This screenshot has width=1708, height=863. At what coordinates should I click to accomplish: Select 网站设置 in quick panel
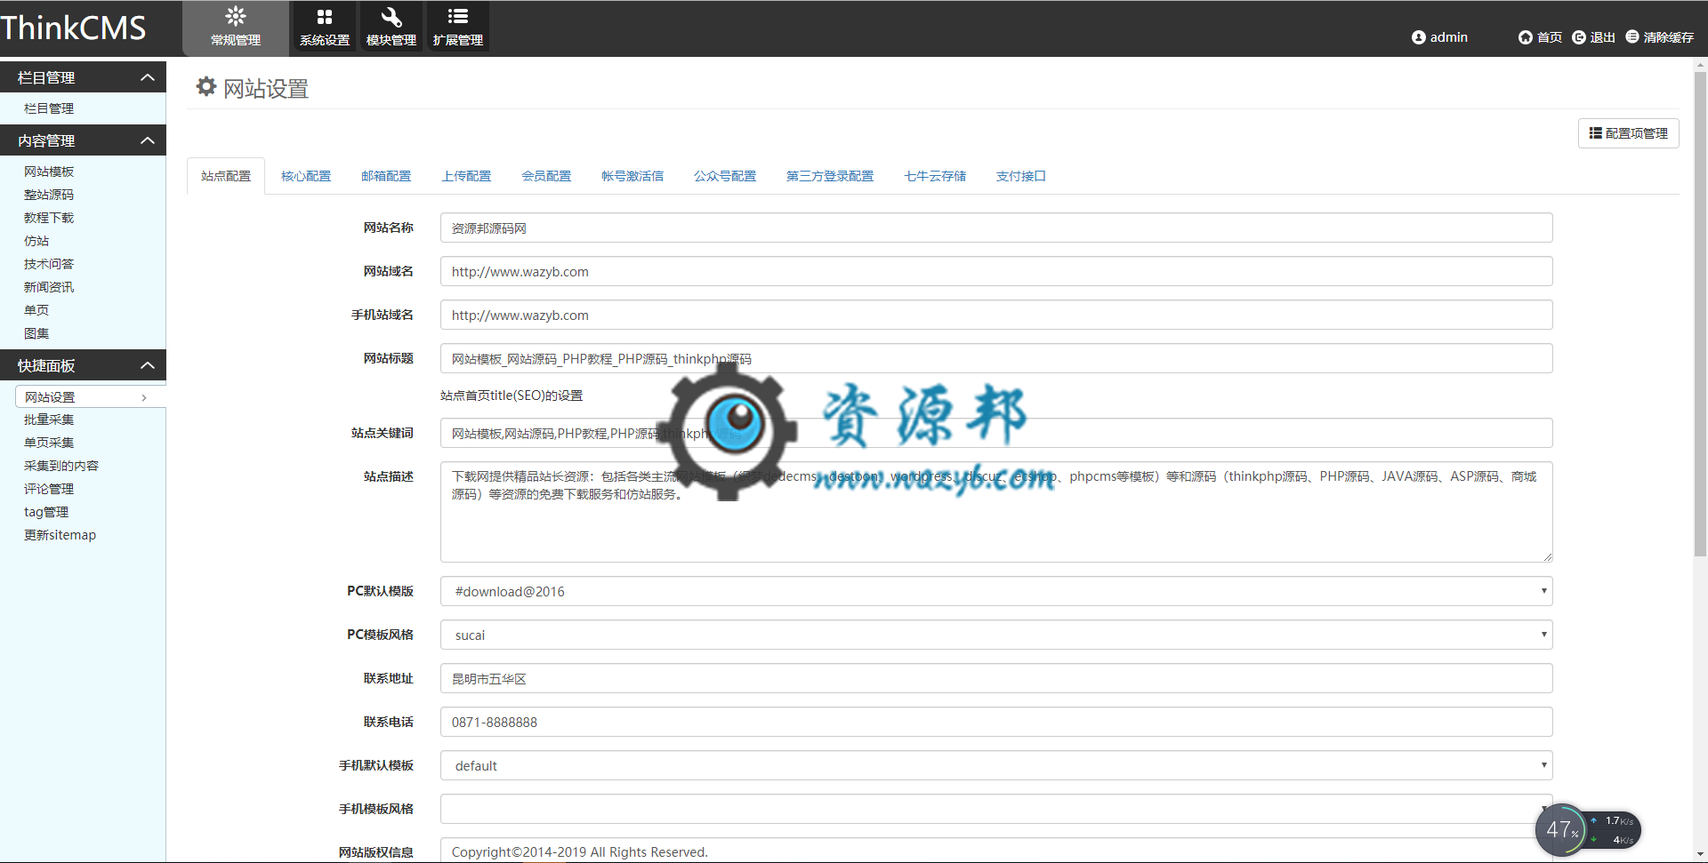90,396
